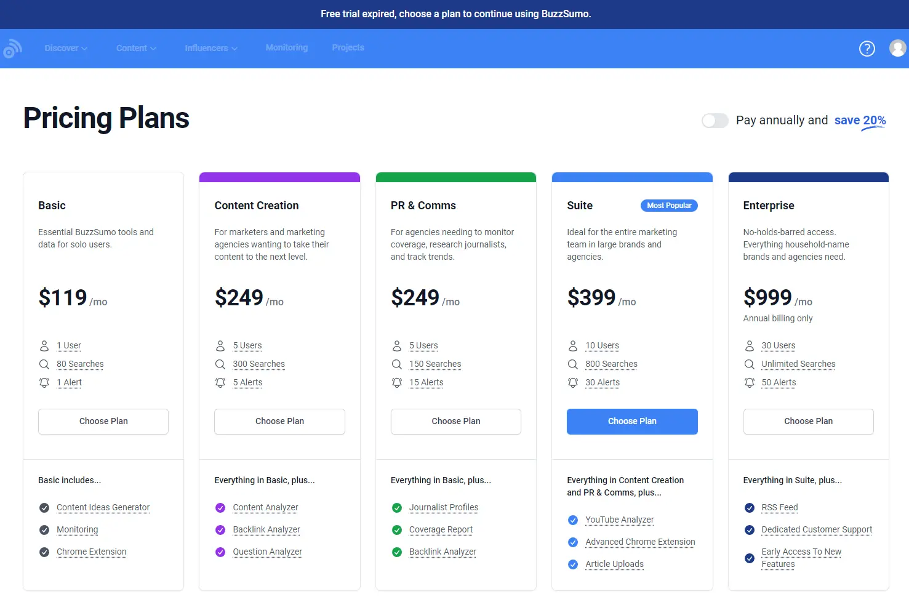Open help via the question mark icon
Image resolution: width=909 pixels, height=602 pixels.
[x=867, y=48]
